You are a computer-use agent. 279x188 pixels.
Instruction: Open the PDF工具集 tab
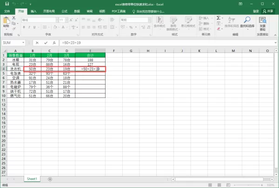[119, 11]
